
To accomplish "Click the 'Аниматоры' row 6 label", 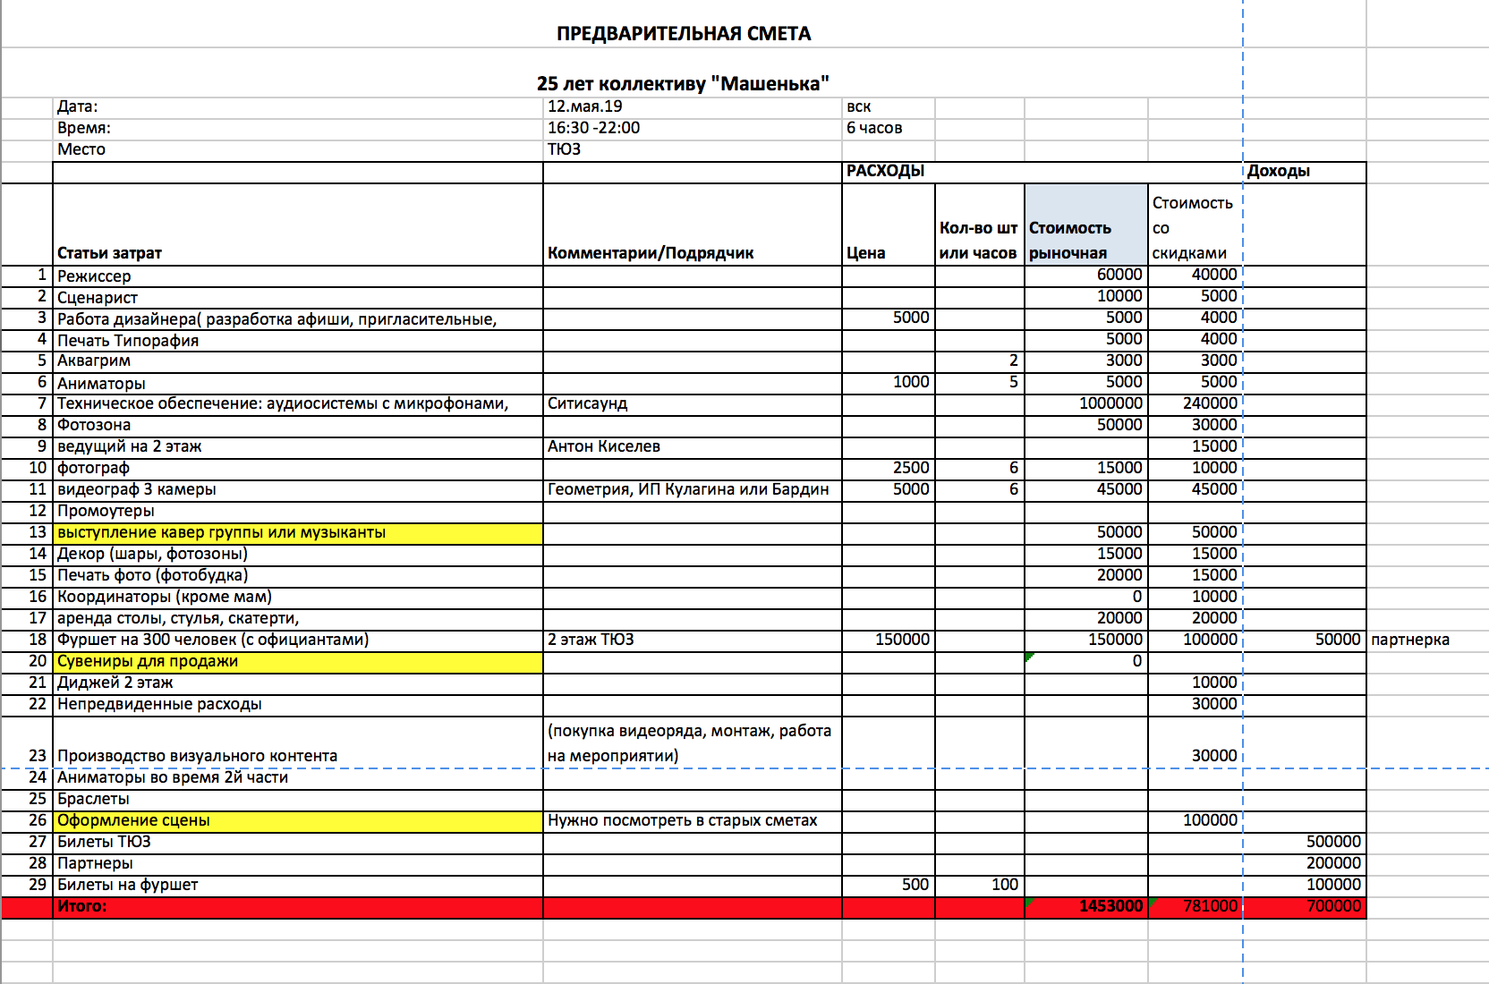I will [x=298, y=383].
